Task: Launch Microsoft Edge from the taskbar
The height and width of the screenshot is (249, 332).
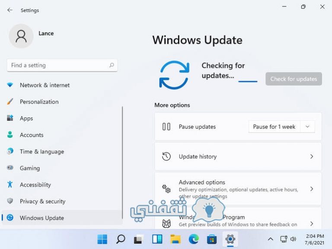Action: [194, 239]
